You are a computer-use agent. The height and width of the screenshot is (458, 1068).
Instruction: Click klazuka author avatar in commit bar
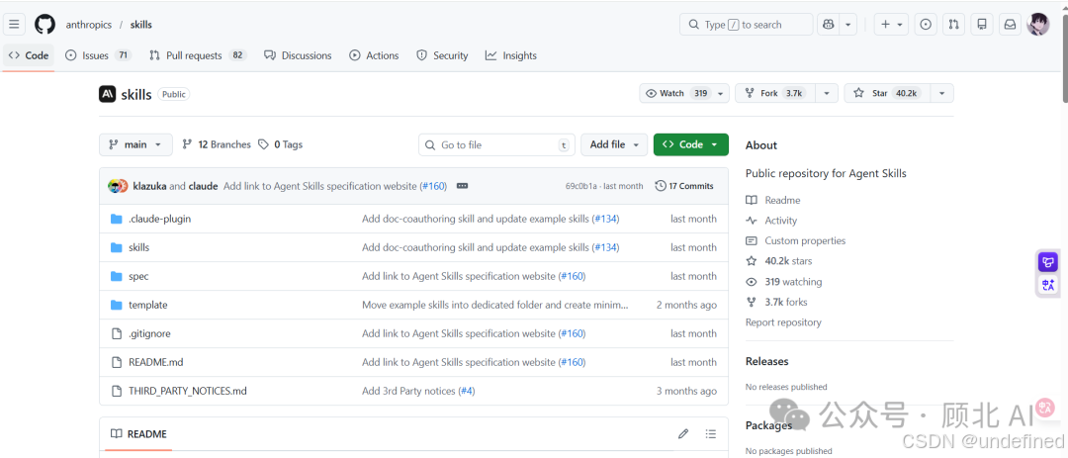115,186
